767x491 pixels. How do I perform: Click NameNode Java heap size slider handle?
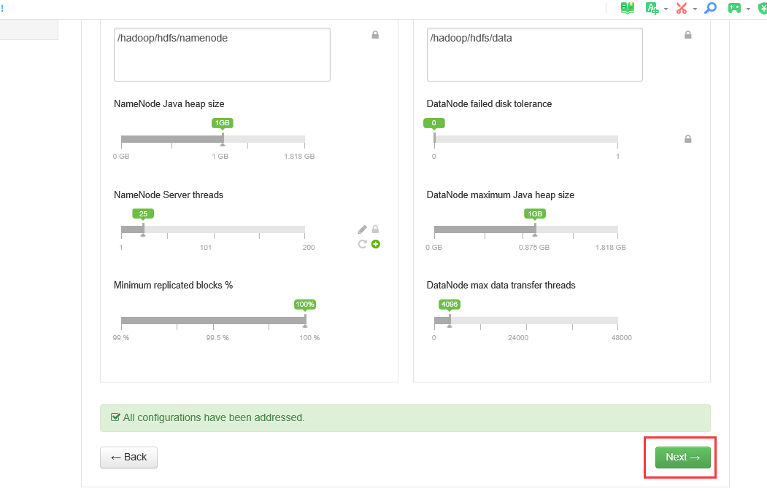[223, 140]
